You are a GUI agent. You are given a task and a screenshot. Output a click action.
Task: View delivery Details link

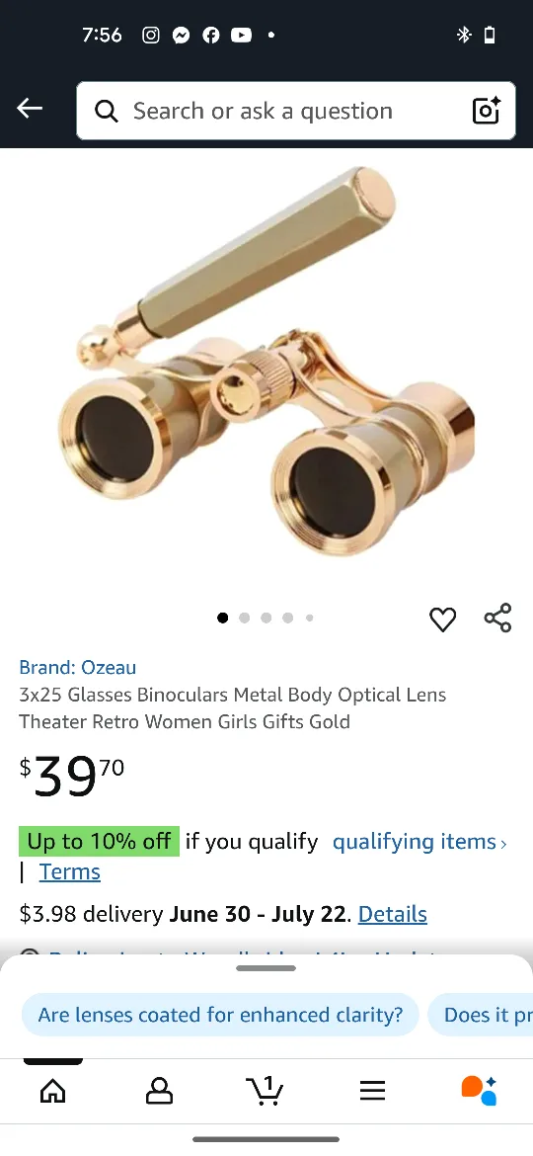[393, 914]
